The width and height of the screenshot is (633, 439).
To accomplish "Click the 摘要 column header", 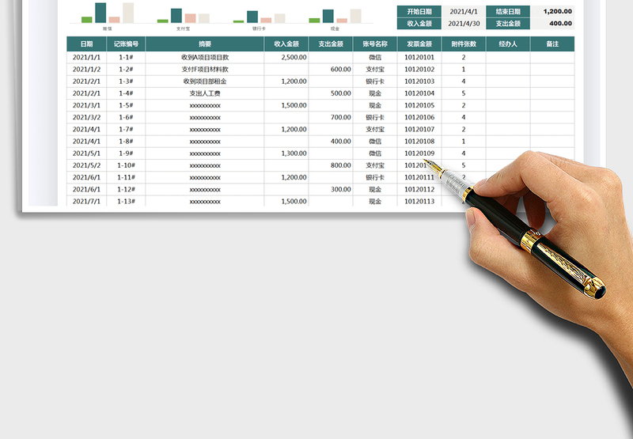I will point(205,44).
